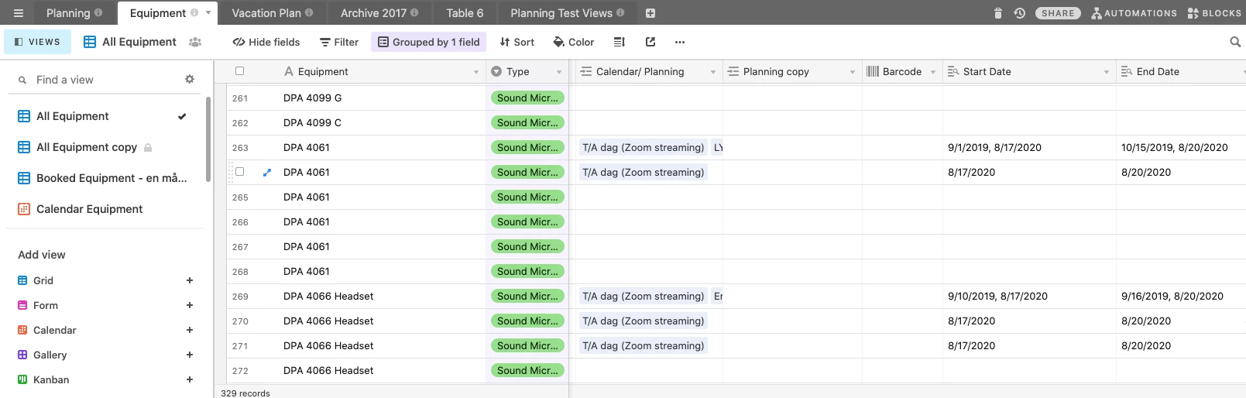Click DPA 4099 G equipment cell
Image resolution: width=1246 pixels, height=398 pixels.
point(312,98)
